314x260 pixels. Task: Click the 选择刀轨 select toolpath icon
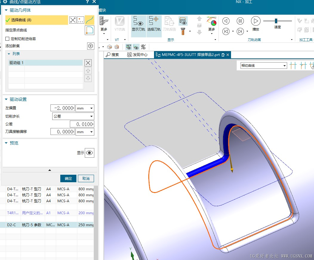click(x=154, y=24)
